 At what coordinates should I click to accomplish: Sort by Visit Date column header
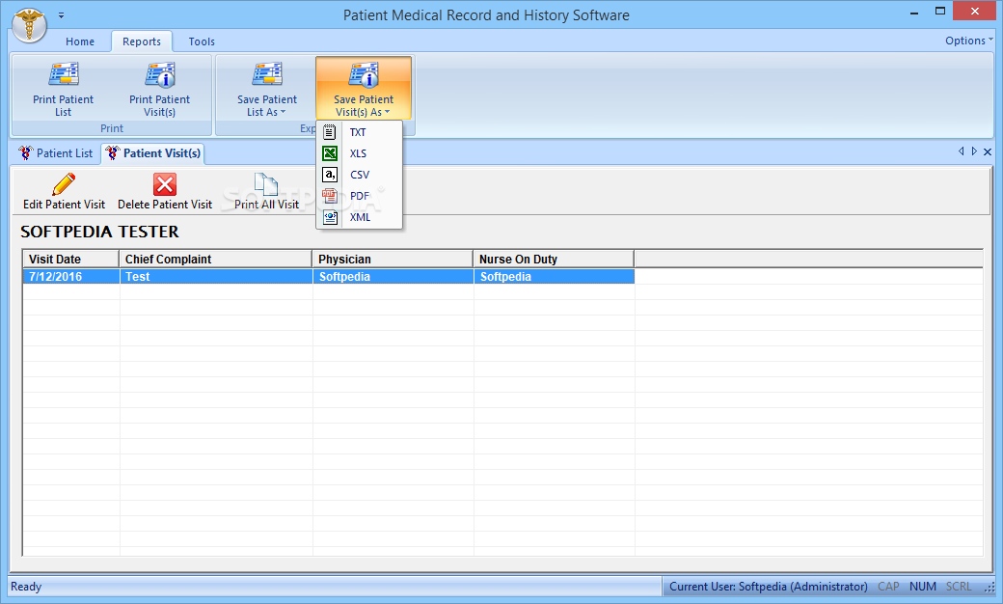[71, 260]
